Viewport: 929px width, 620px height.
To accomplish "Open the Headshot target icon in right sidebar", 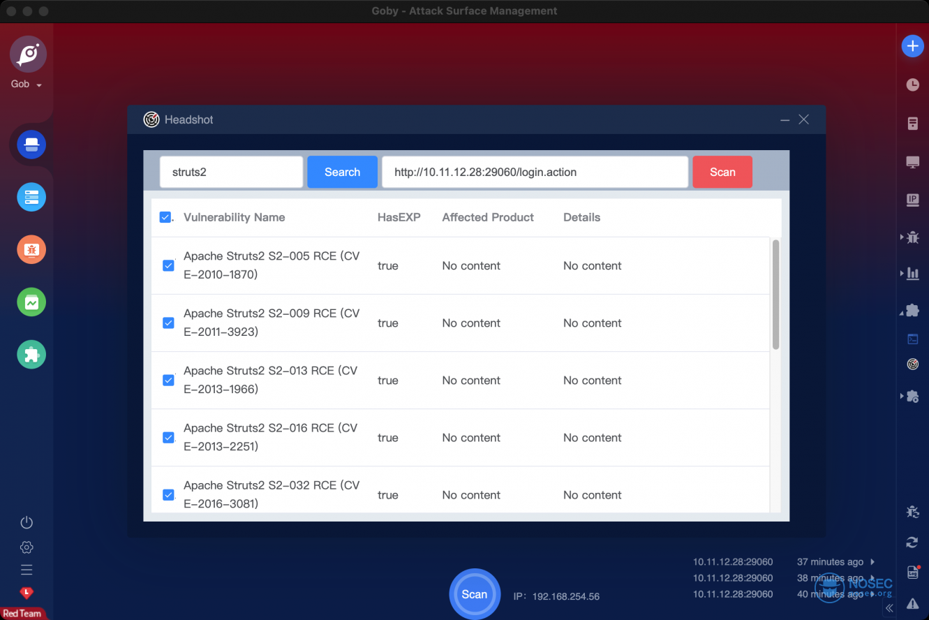I will click(x=912, y=364).
